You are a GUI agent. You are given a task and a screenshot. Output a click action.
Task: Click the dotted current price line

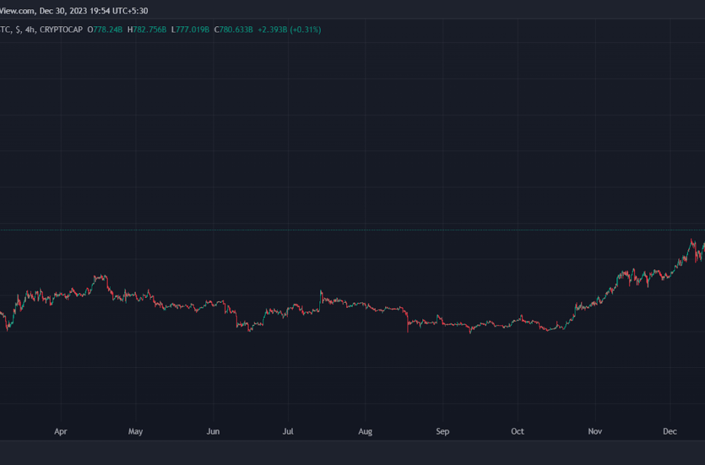pyautogui.click(x=352, y=230)
